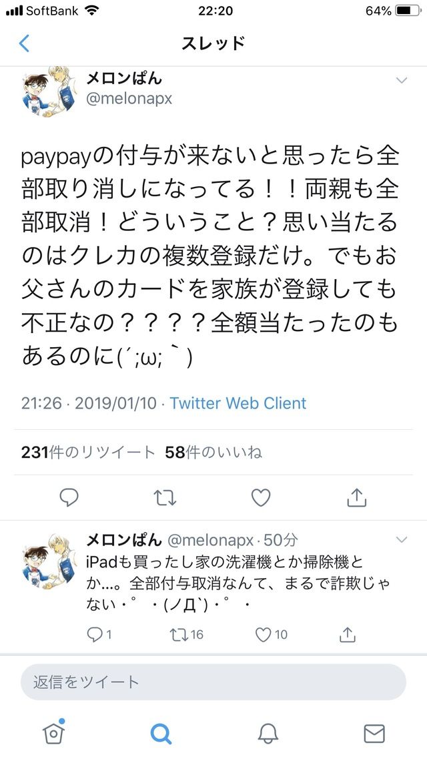The height and width of the screenshot is (759, 427).
Task: Open the Messages envelope tab
Action: [x=374, y=734]
